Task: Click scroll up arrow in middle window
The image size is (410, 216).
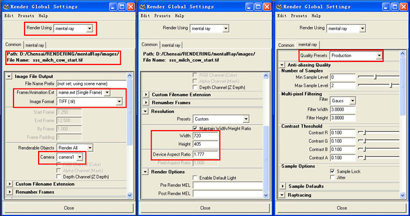Action: 266,76
